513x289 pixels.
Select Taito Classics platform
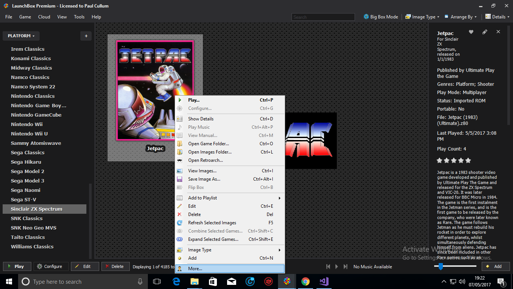pos(28,237)
